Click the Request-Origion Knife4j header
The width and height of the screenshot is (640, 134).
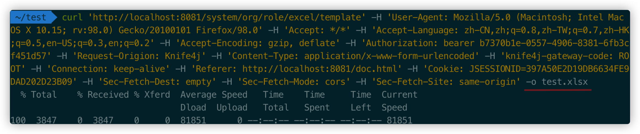139,56
